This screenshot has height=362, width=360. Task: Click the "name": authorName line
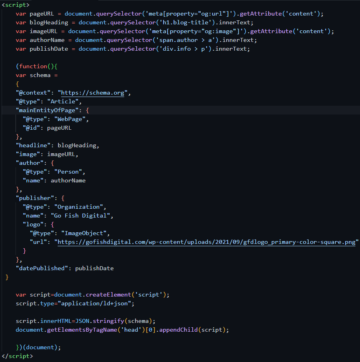pos(54,180)
